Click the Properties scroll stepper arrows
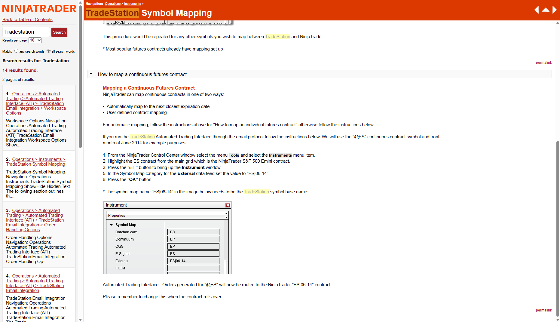This screenshot has height=322, width=560. (x=226, y=216)
